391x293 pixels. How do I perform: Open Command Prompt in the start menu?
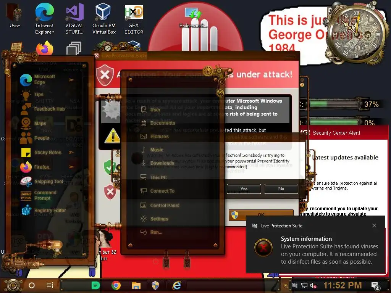[39, 195]
